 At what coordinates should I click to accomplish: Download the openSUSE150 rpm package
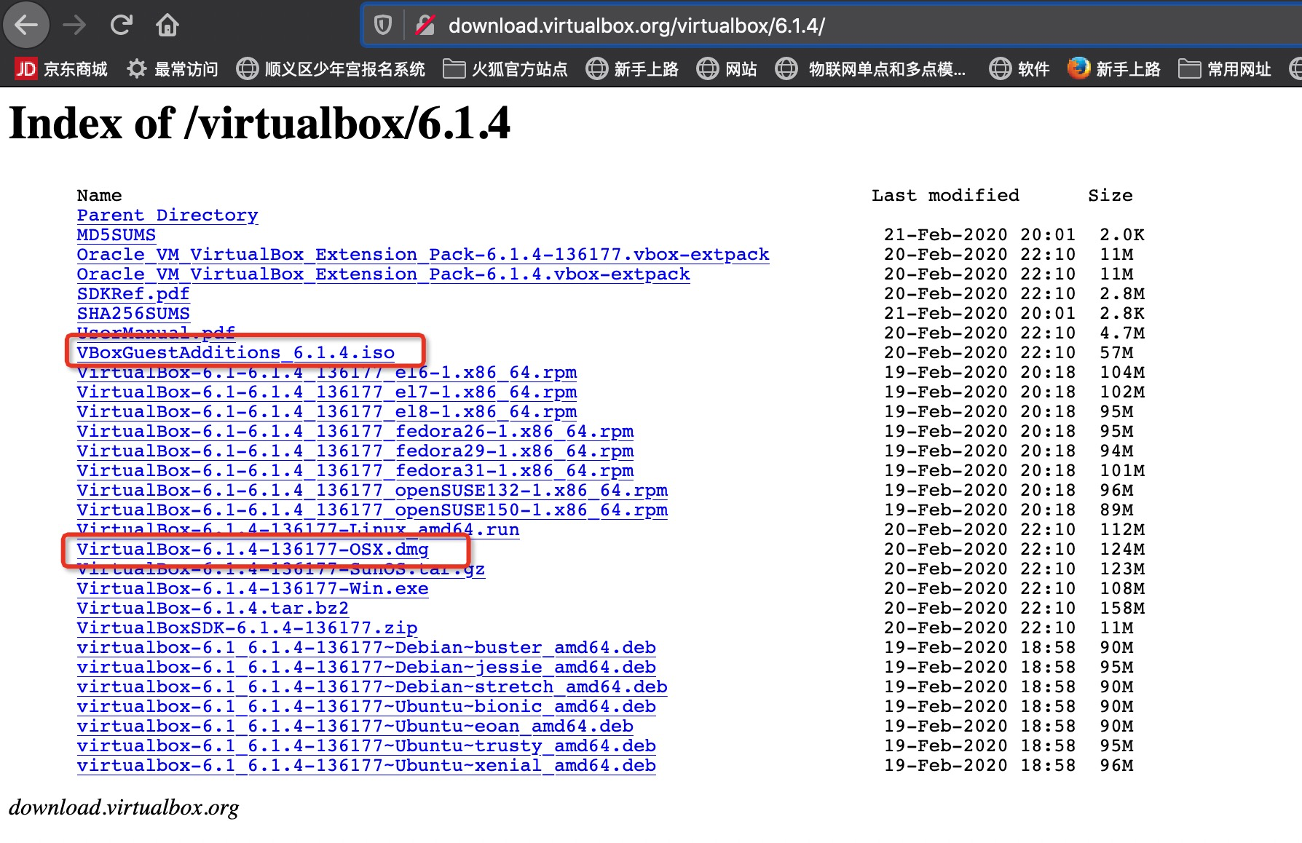click(x=372, y=510)
